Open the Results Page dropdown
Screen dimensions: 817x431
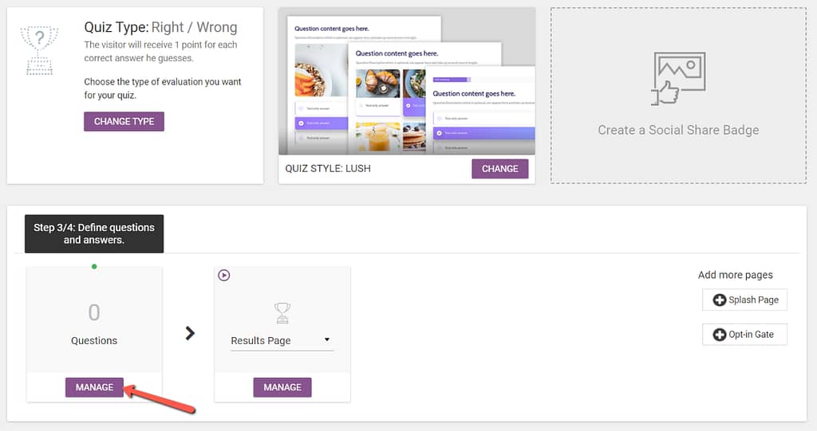(282, 340)
